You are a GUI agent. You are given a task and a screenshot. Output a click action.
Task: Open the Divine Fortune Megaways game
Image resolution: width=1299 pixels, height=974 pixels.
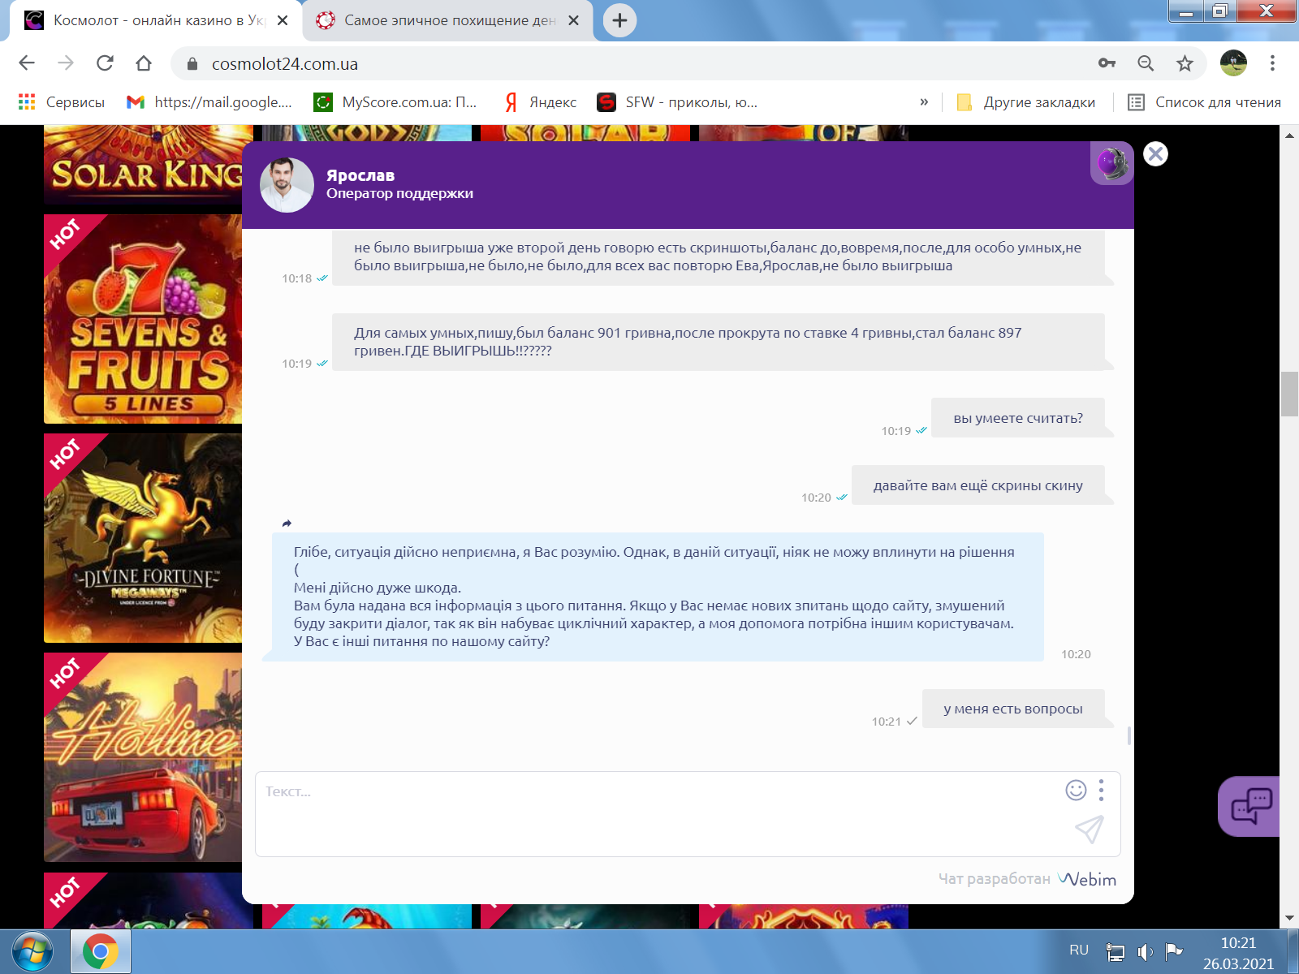pos(143,538)
